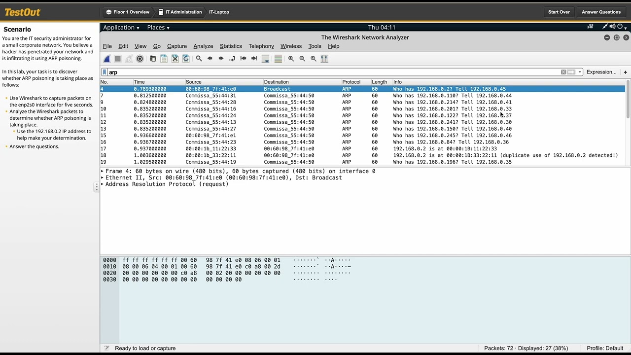Open the File menu
This screenshot has width=631, height=355.
pos(107,46)
